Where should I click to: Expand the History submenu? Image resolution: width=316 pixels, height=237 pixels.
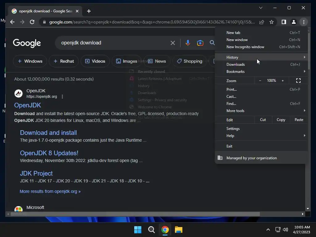[261, 57]
